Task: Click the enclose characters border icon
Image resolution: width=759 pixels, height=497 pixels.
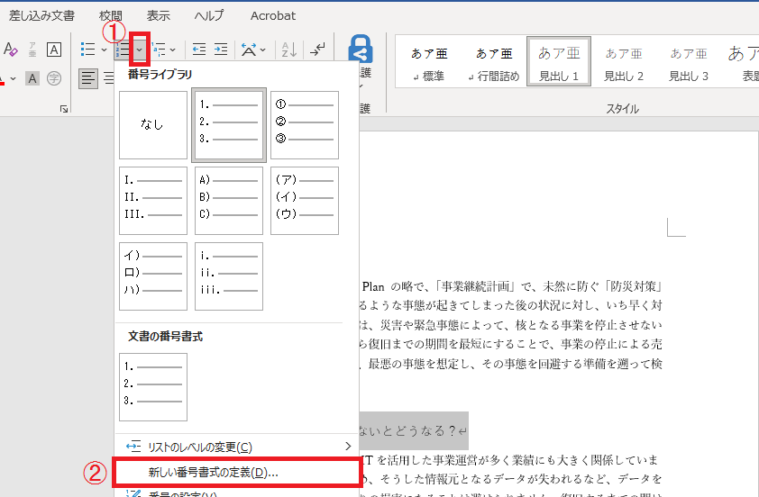Action: pos(54,49)
